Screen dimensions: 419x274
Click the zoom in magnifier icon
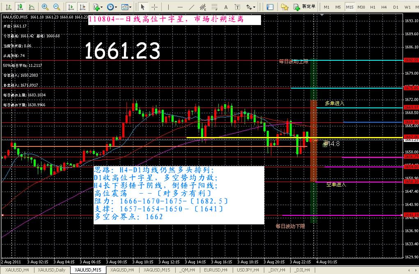coord(45,7)
